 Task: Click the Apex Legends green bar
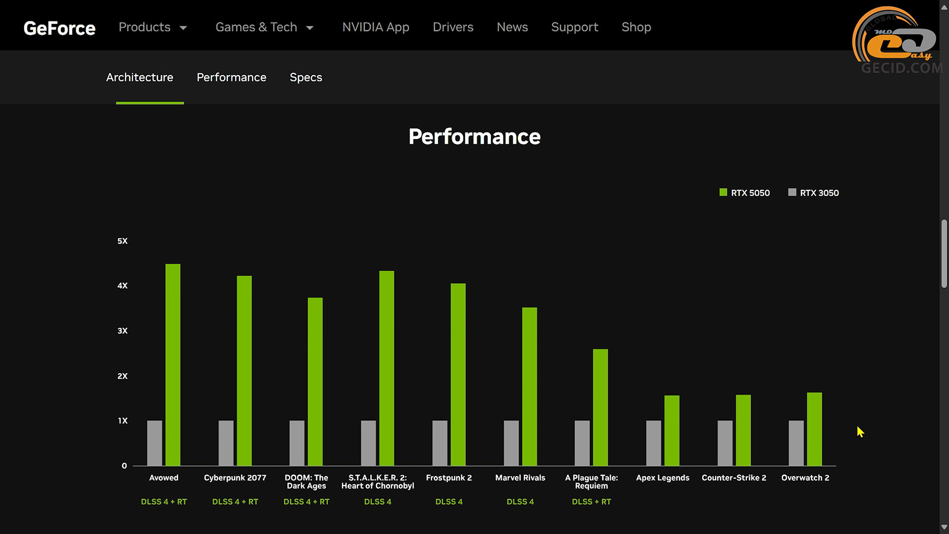coord(672,431)
